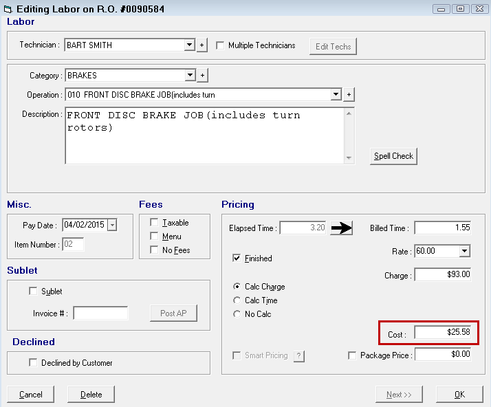Check the No Fees checkbox
The image size is (491, 407).
click(x=154, y=250)
